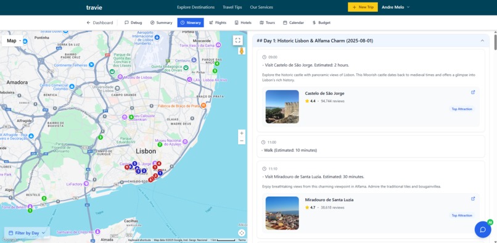Screen dimensions: 497x243
Task: Open Travel Tips page
Action: (x=232, y=7)
